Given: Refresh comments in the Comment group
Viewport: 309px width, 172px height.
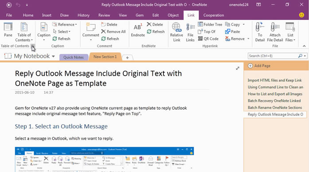Looking at the screenshot, I should pyautogui.click(x=110, y=39).
